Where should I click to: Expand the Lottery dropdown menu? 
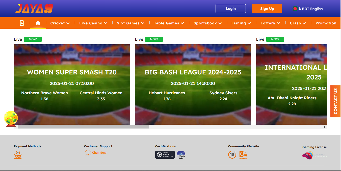tap(270, 23)
